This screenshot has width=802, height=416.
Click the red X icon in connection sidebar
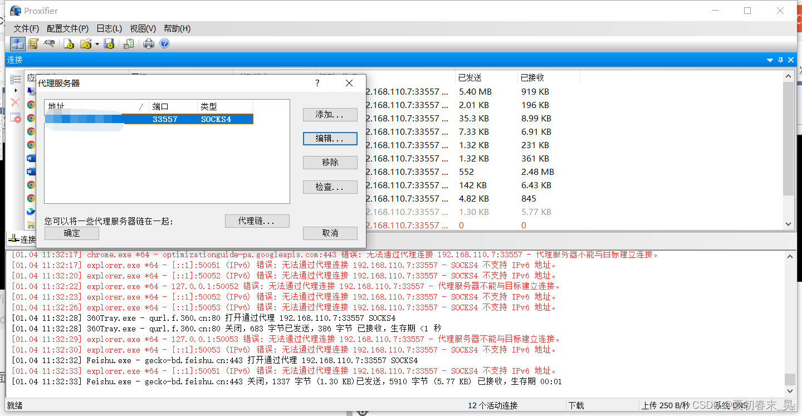(x=16, y=102)
